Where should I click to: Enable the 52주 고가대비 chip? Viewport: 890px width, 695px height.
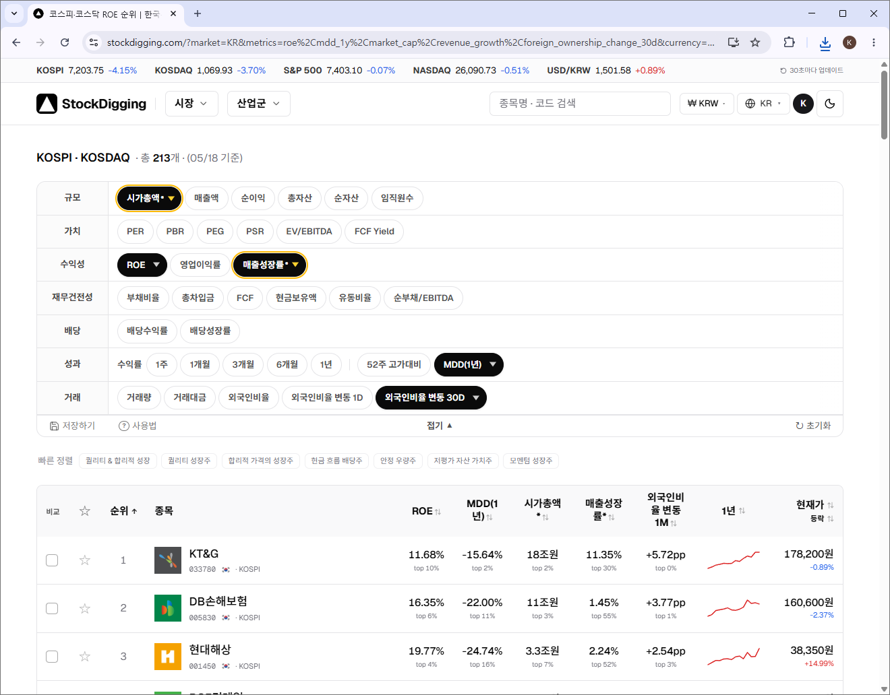pos(394,364)
